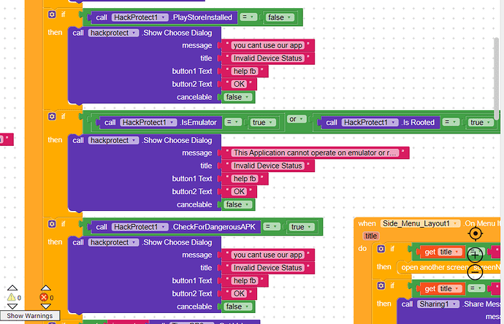The image size is (504, 324).
Task: Click the red error X icon
Action: (43, 297)
